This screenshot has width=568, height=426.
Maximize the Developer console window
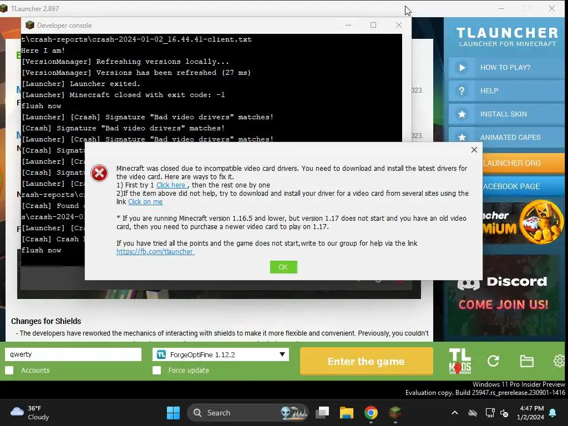[373, 25]
